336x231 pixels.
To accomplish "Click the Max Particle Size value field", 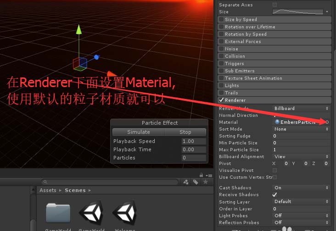I will pyautogui.click(x=301, y=150).
